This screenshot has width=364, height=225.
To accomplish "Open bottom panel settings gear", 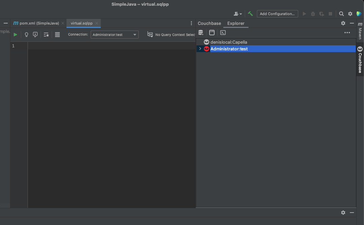I will click(343, 213).
